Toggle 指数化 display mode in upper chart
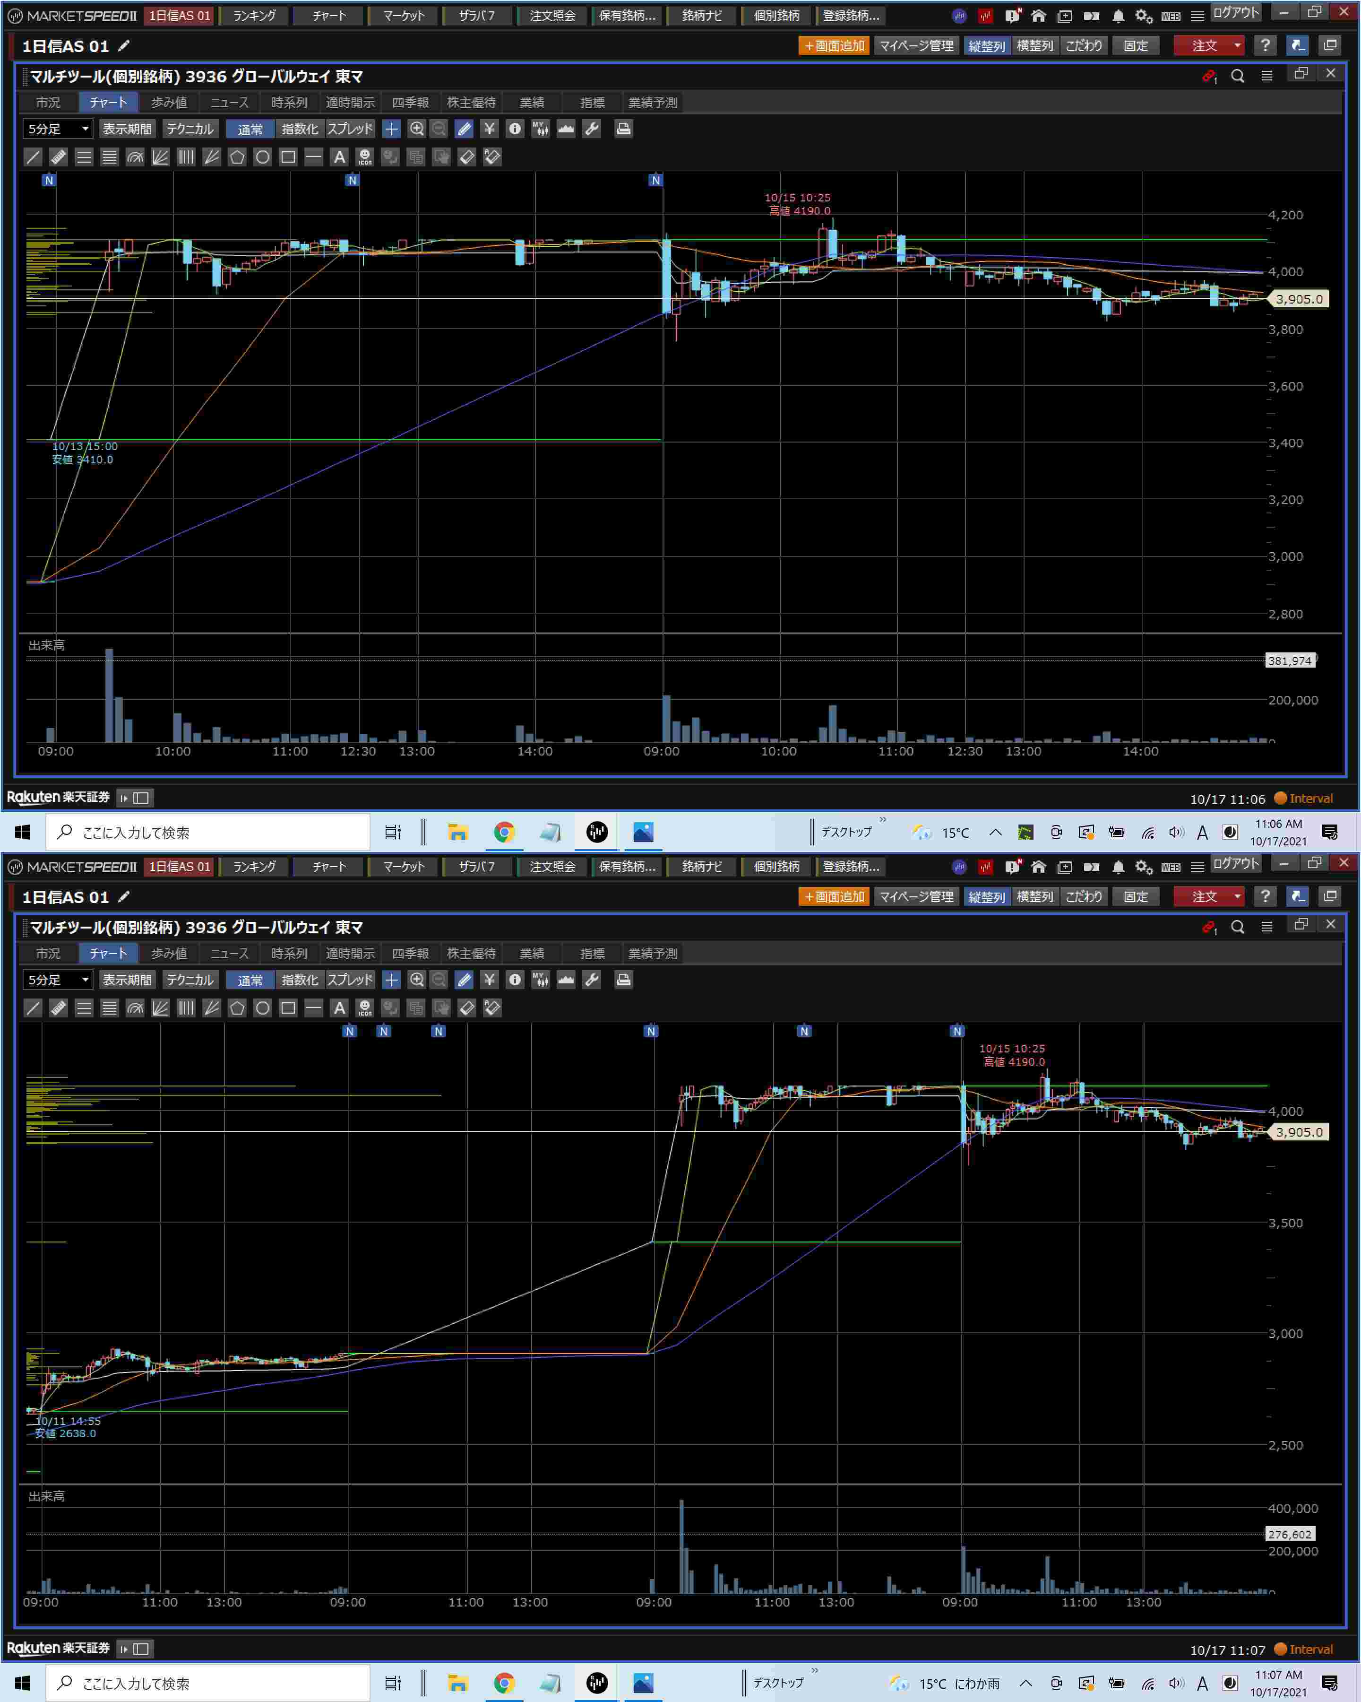The height and width of the screenshot is (1702, 1361). click(x=299, y=129)
